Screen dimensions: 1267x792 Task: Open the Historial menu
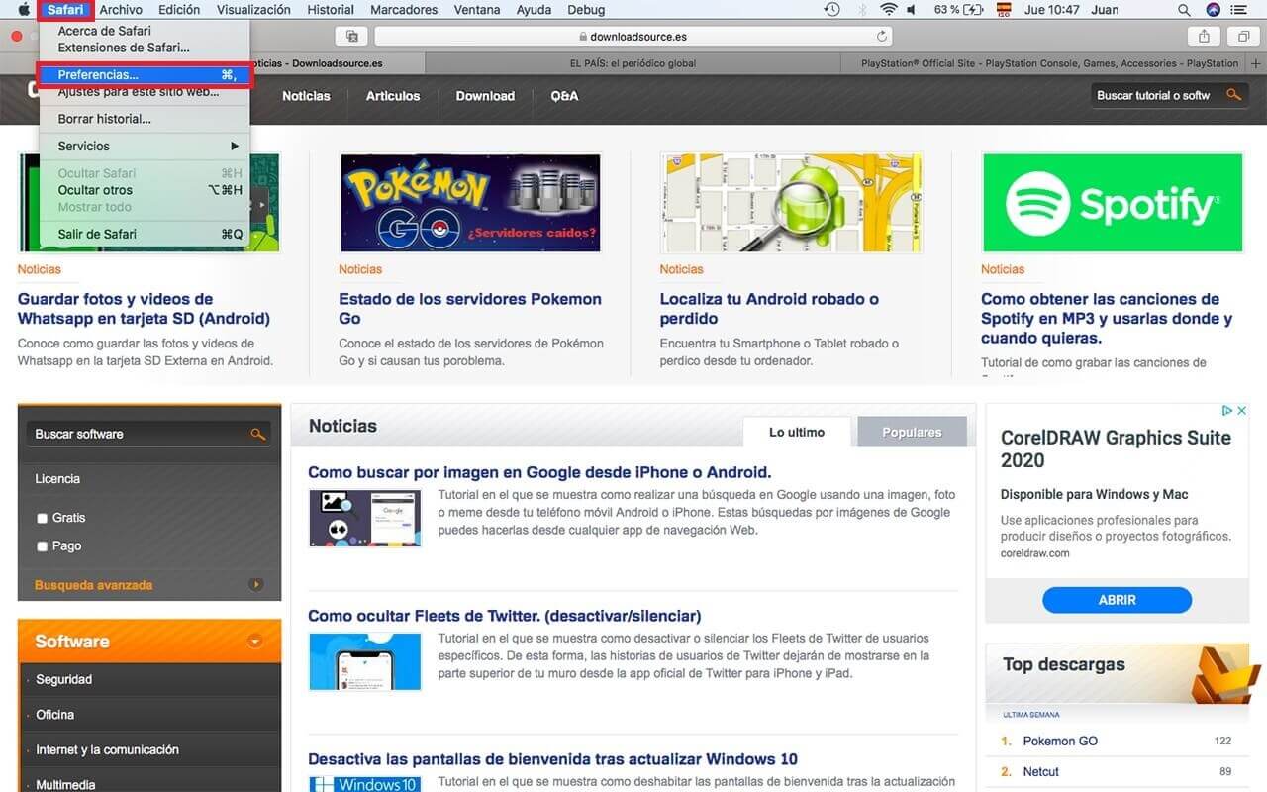pos(331,10)
